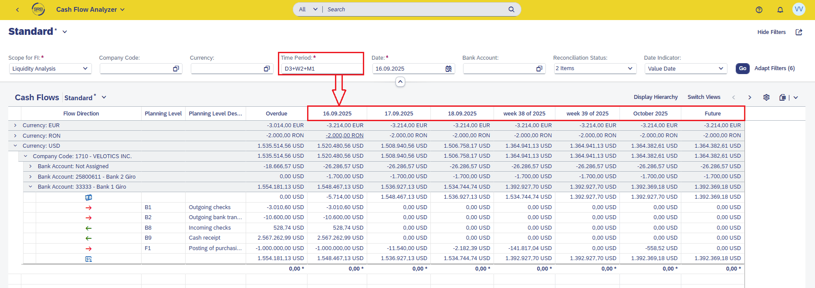Click the search magnifier icon

tap(511, 9)
